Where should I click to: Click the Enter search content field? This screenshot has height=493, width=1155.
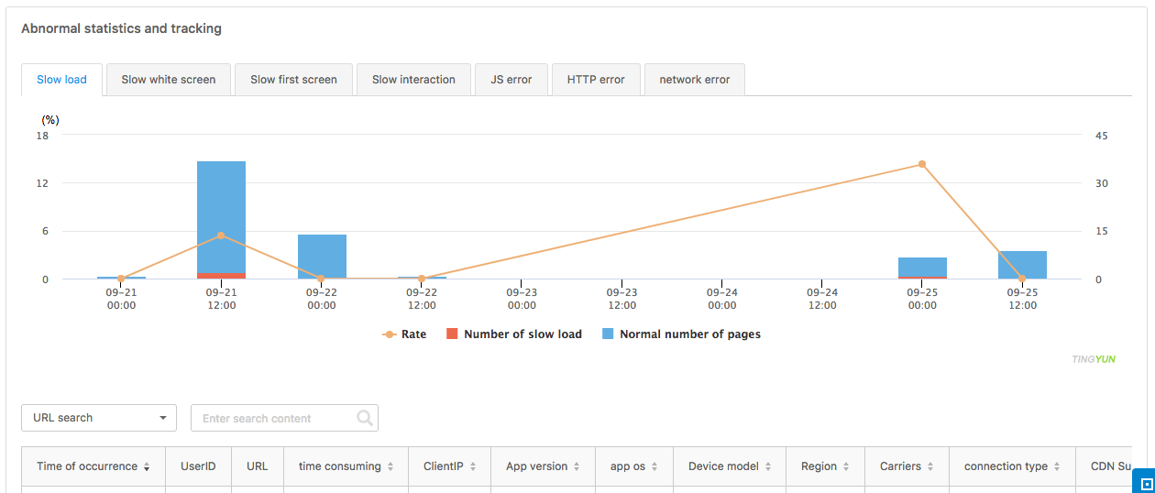click(x=273, y=419)
